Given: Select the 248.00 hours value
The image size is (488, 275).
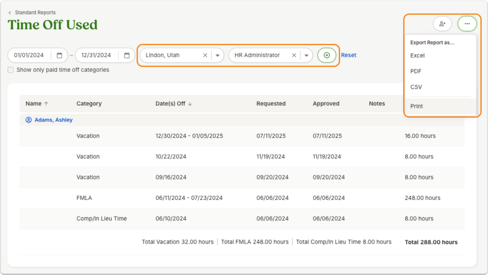Looking at the screenshot, I should [422, 198].
